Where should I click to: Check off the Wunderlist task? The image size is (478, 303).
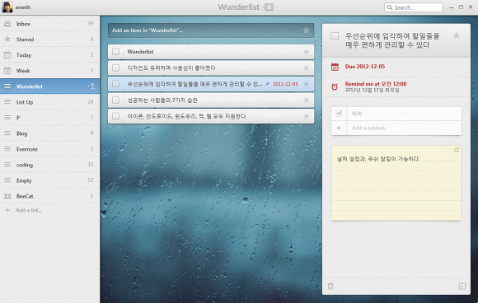pyautogui.click(x=116, y=52)
